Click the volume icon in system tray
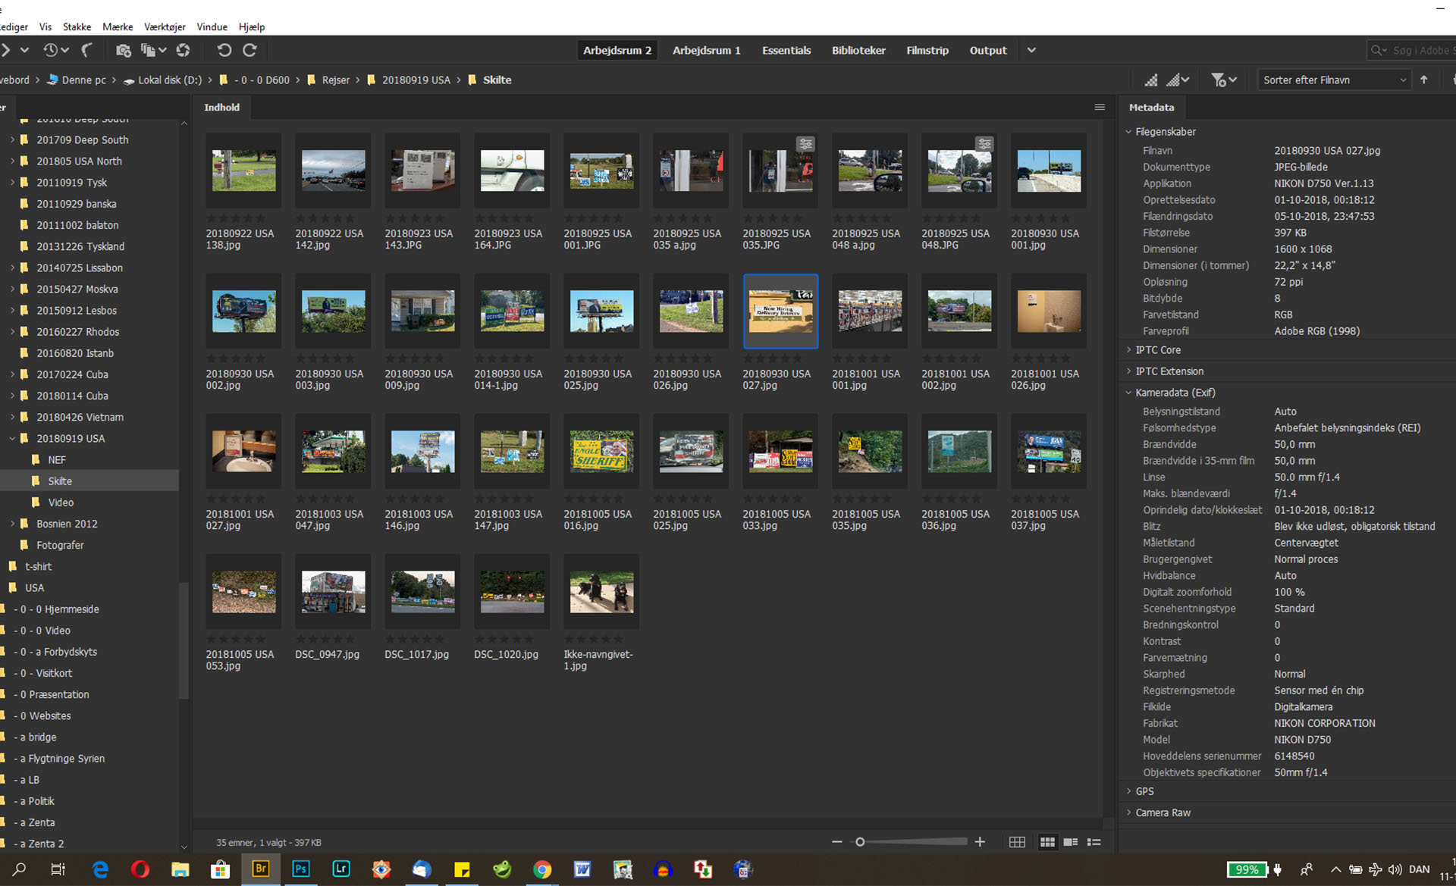This screenshot has height=886, width=1456. point(1395,869)
